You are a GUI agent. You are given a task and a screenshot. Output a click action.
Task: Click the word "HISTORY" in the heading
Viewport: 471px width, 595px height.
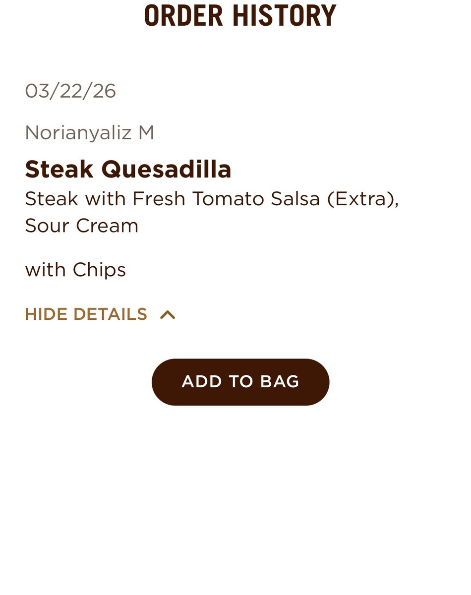coord(284,16)
